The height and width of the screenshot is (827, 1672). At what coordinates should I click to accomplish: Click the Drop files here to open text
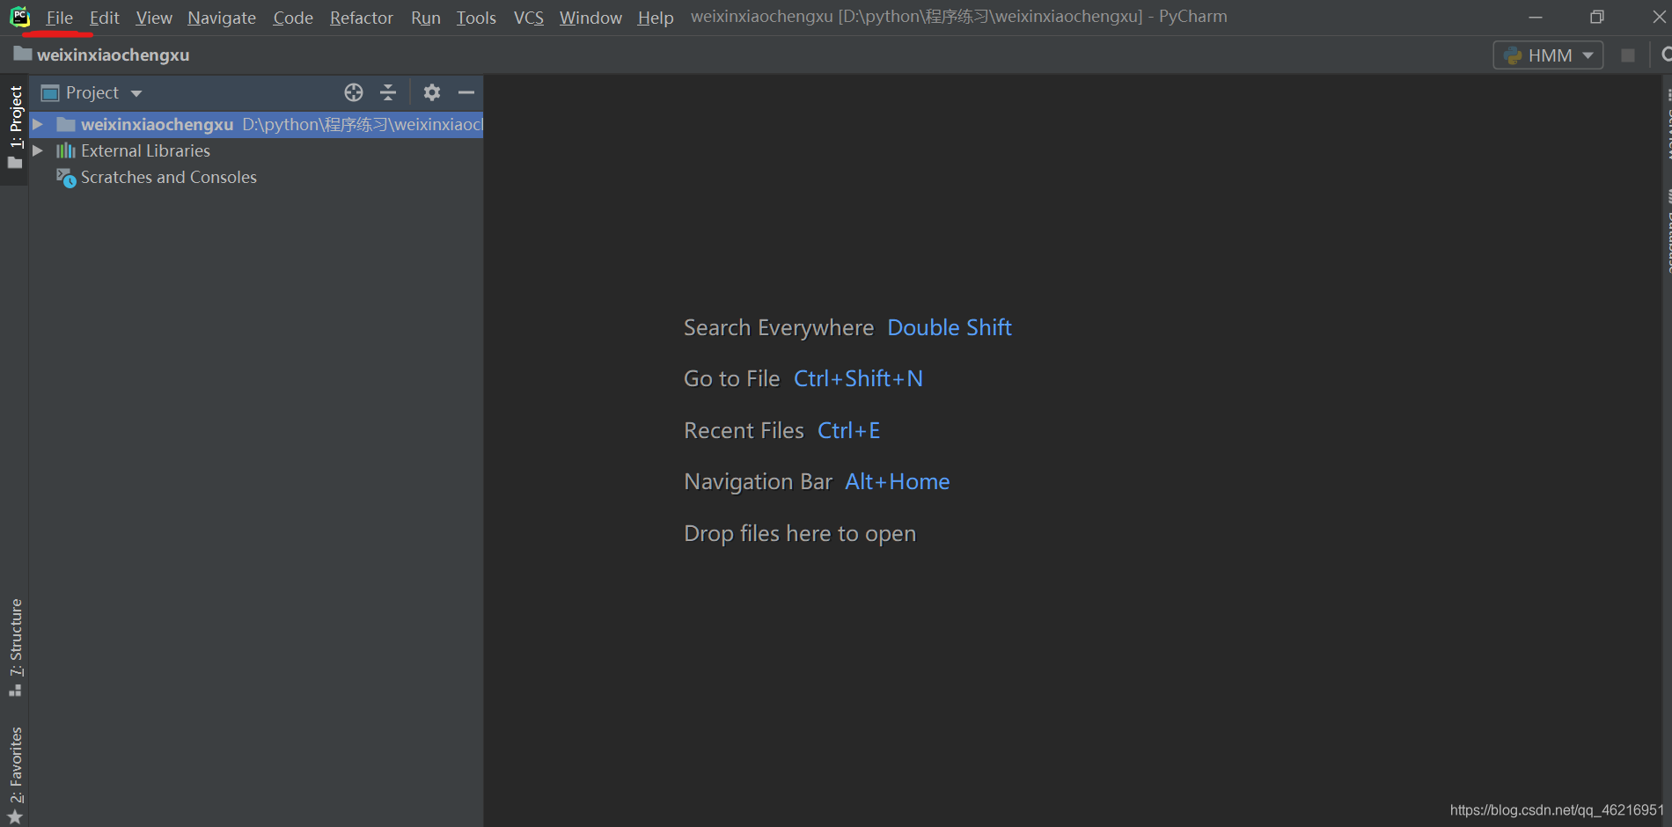[x=800, y=533]
